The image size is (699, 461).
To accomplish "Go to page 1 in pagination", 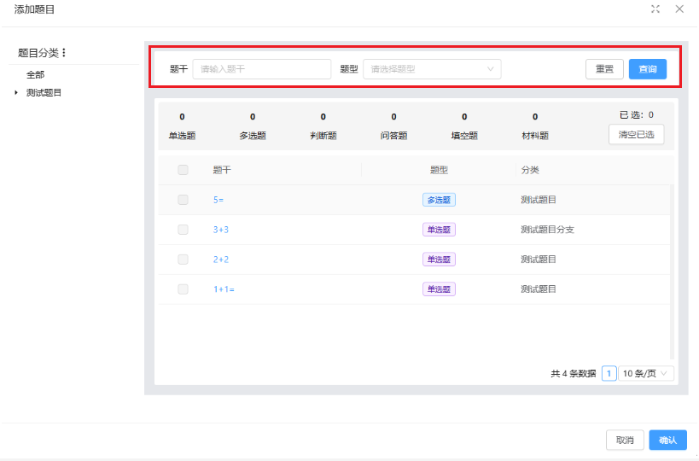I will tap(609, 373).
